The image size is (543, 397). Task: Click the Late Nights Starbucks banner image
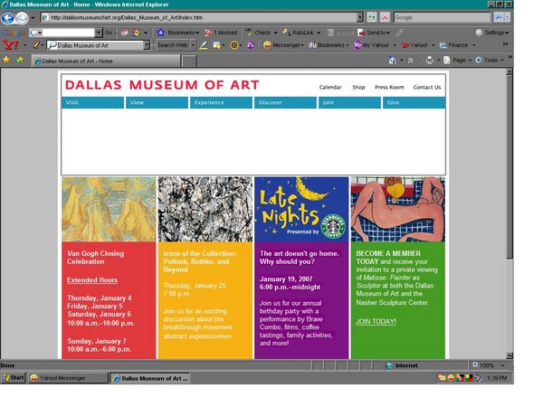301,209
